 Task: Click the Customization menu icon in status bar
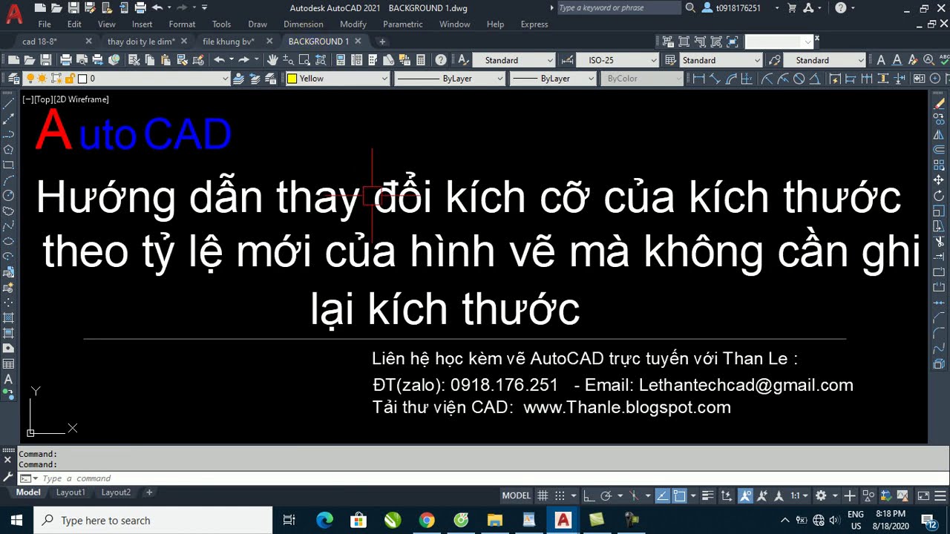(940, 495)
